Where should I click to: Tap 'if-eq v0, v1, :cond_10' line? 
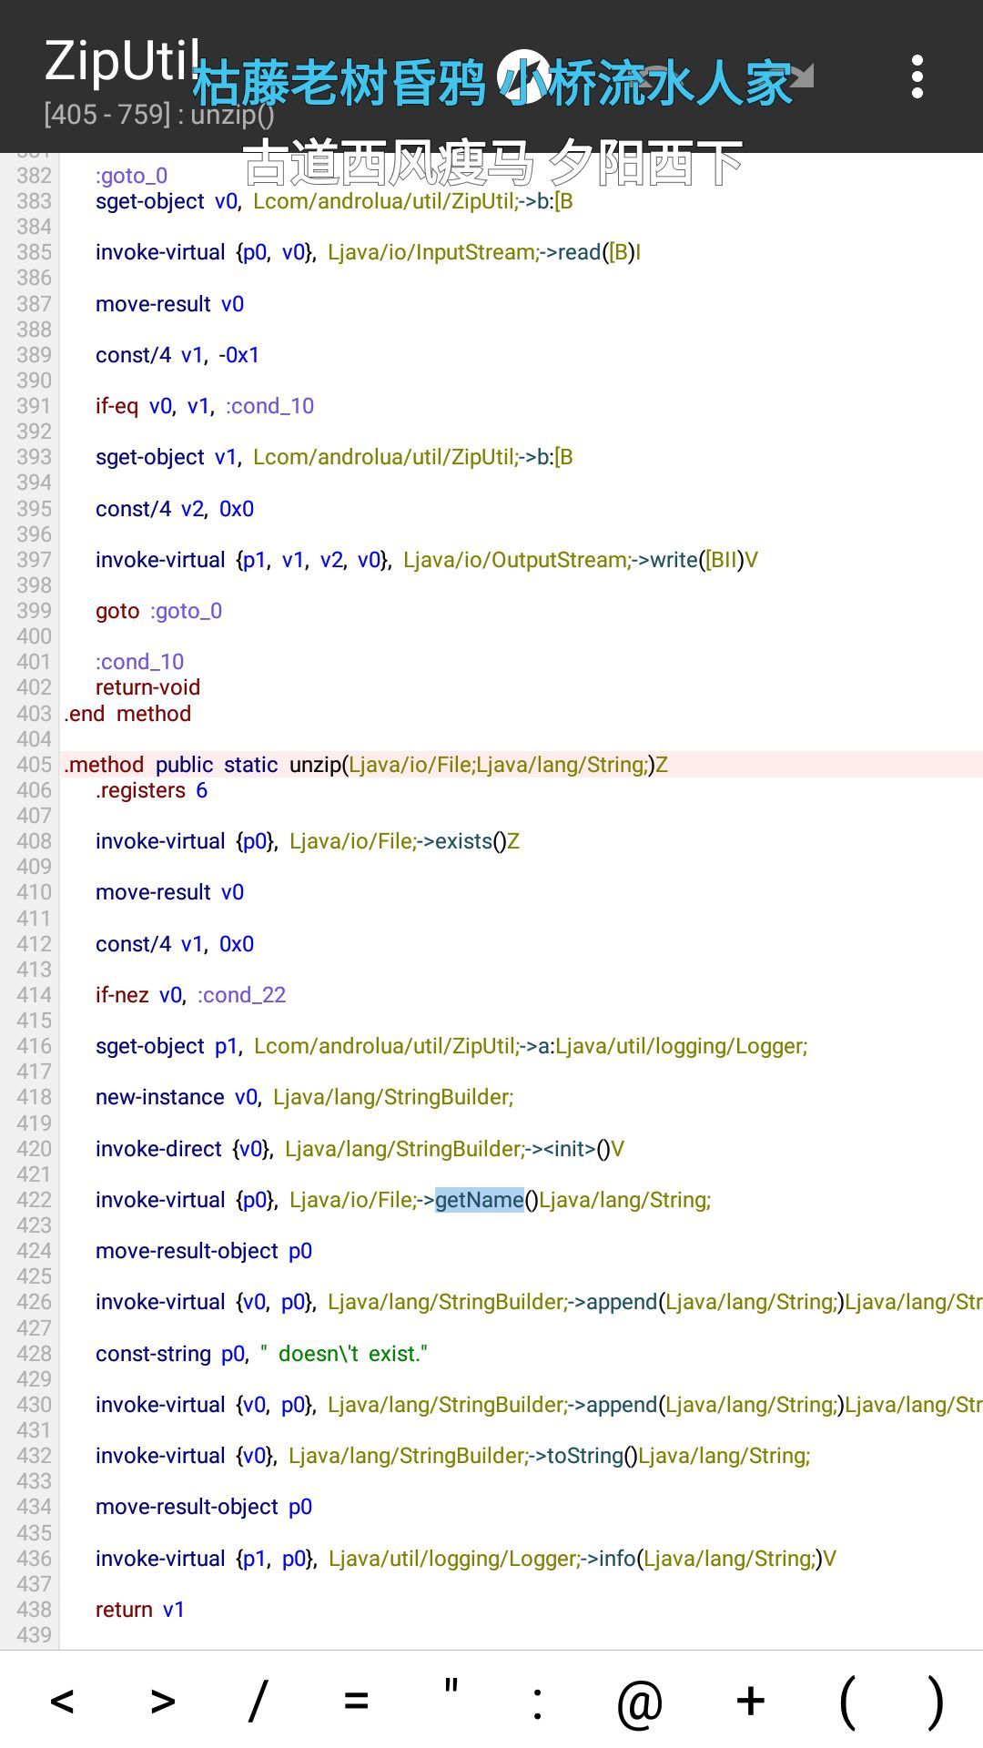click(x=205, y=406)
